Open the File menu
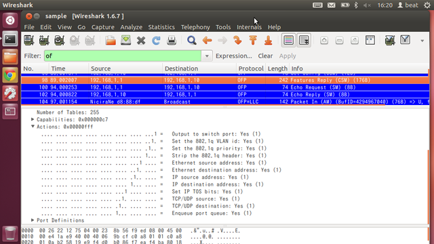 click(29, 27)
